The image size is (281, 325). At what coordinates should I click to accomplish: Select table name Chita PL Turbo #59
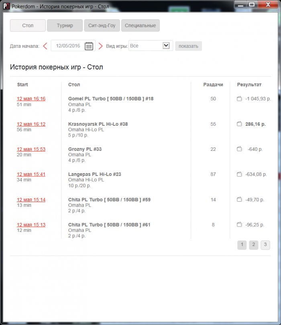[109, 200]
